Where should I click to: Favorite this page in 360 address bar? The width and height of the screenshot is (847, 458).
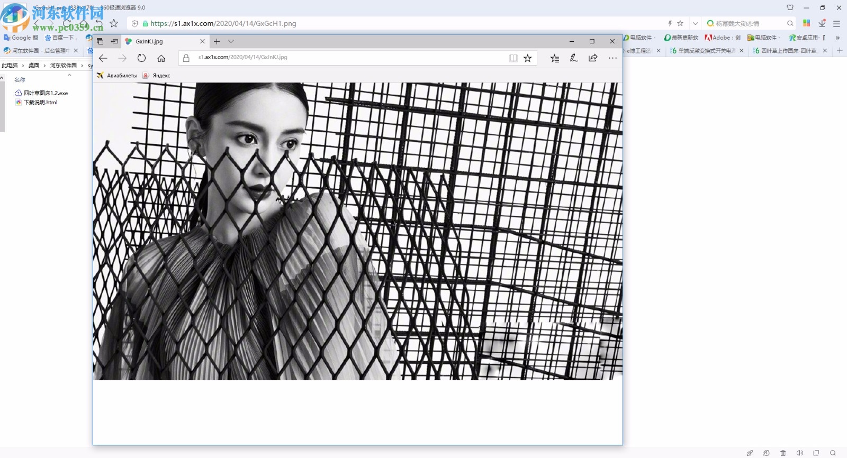(x=680, y=23)
